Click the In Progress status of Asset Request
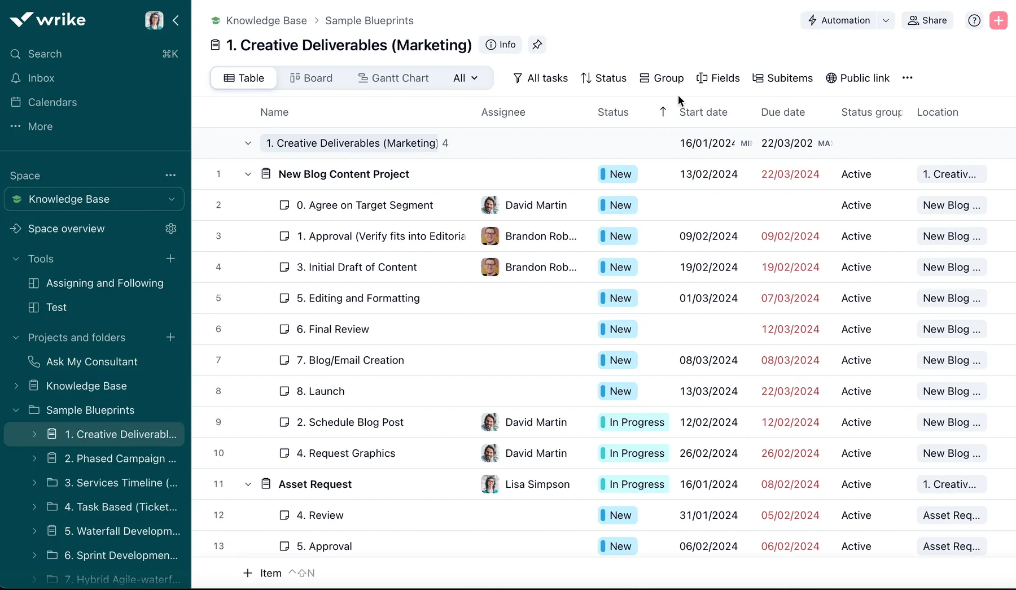 (633, 484)
